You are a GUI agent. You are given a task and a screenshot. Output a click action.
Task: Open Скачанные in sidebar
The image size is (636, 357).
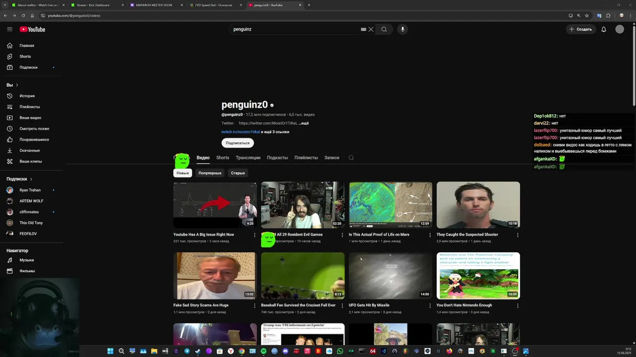31,151
